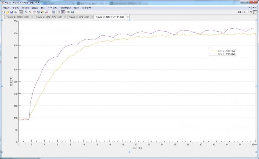Select the Zoom Out magnifier tool
Viewport: 259px width, 159px height.
[30, 12]
